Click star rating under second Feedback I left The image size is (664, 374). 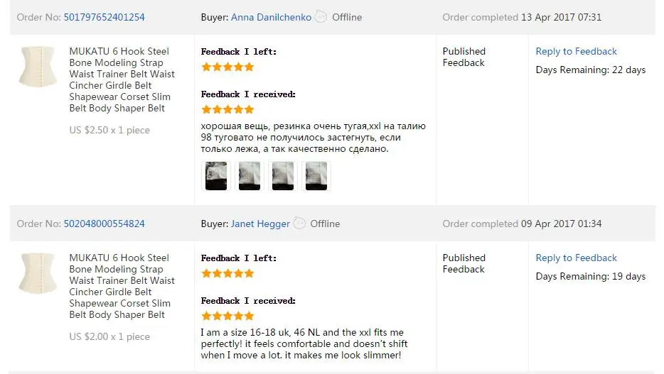tap(227, 273)
